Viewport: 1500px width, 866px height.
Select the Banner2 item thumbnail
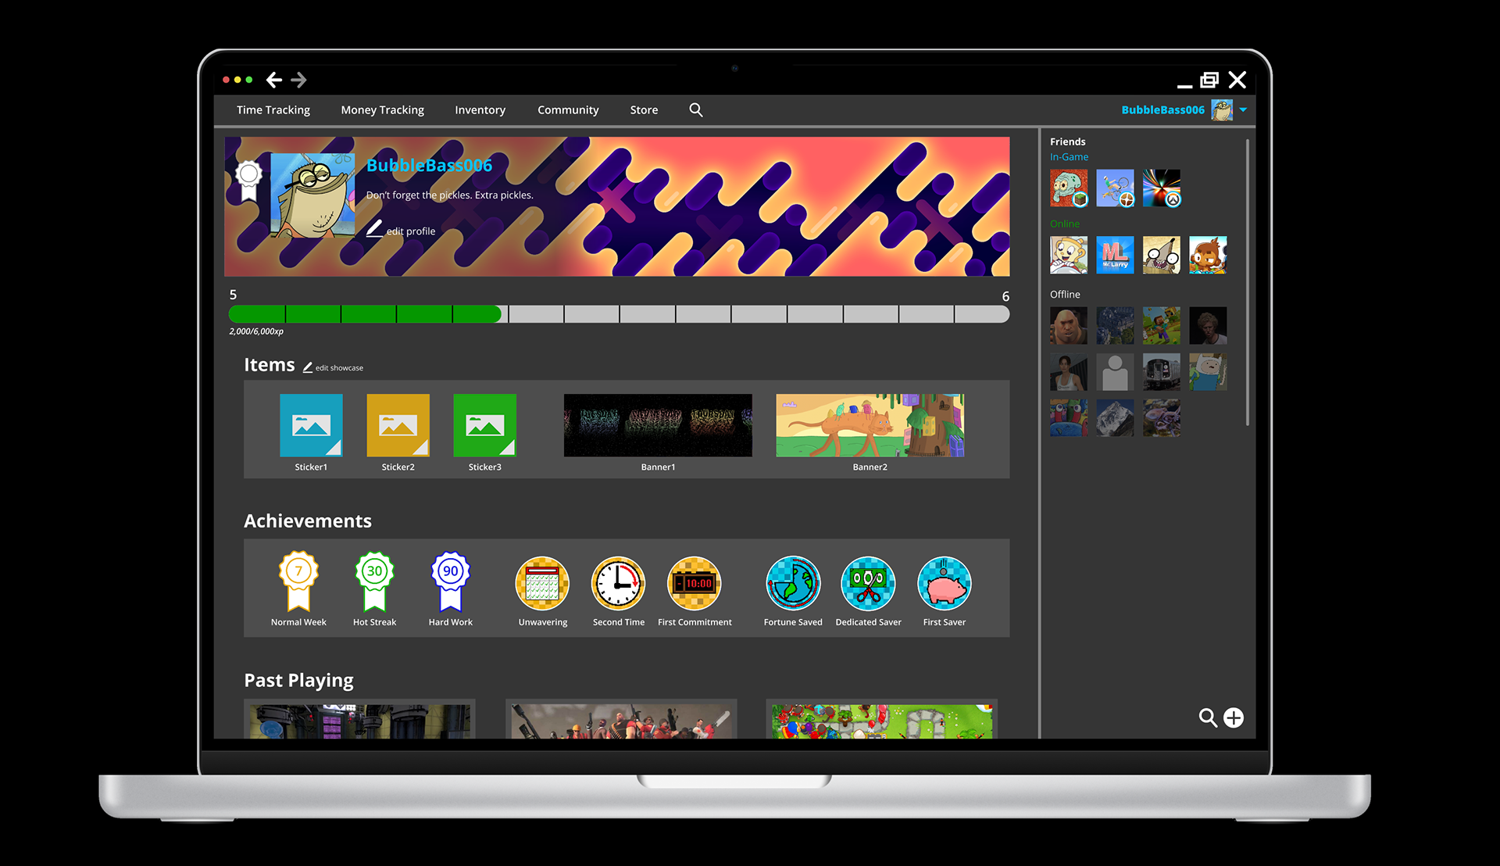(870, 425)
